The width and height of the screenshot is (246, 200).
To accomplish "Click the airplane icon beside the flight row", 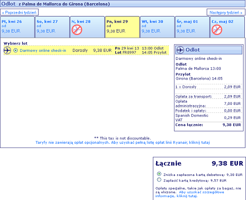I will point(7,50).
